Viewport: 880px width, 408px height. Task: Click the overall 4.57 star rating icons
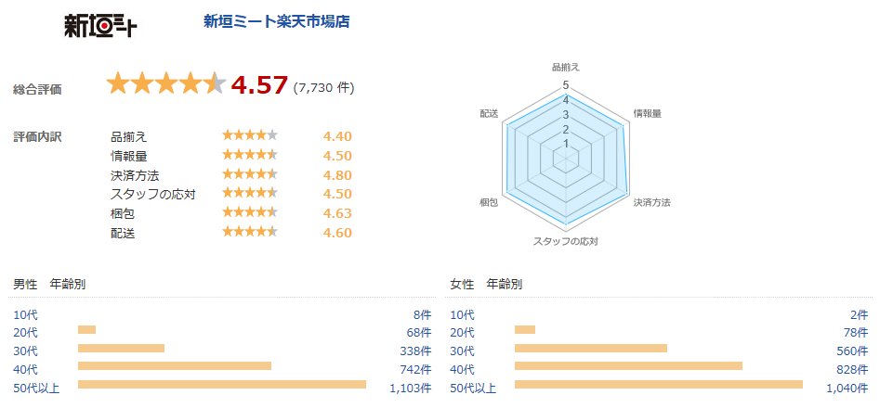165,84
